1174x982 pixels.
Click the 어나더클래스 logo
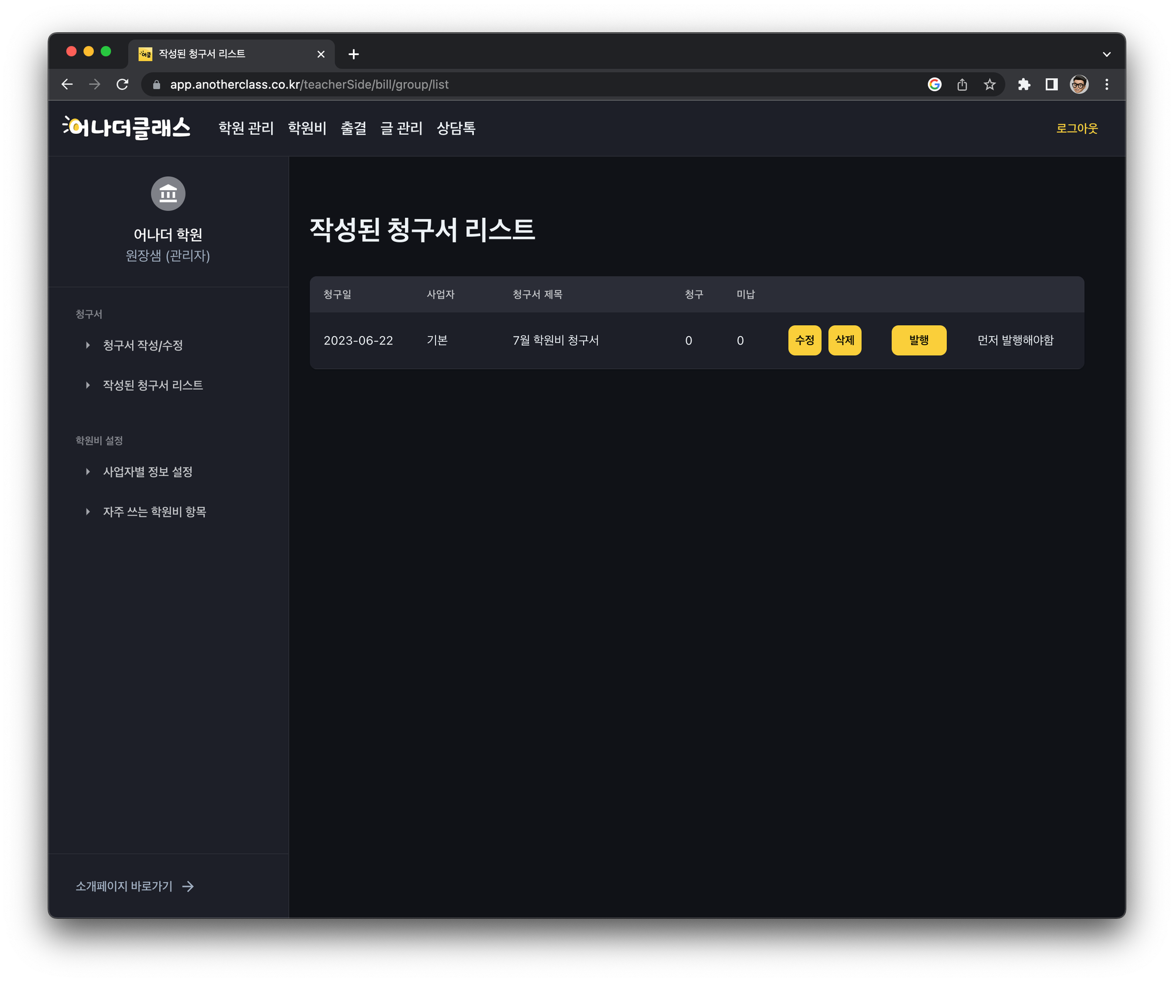(127, 128)
